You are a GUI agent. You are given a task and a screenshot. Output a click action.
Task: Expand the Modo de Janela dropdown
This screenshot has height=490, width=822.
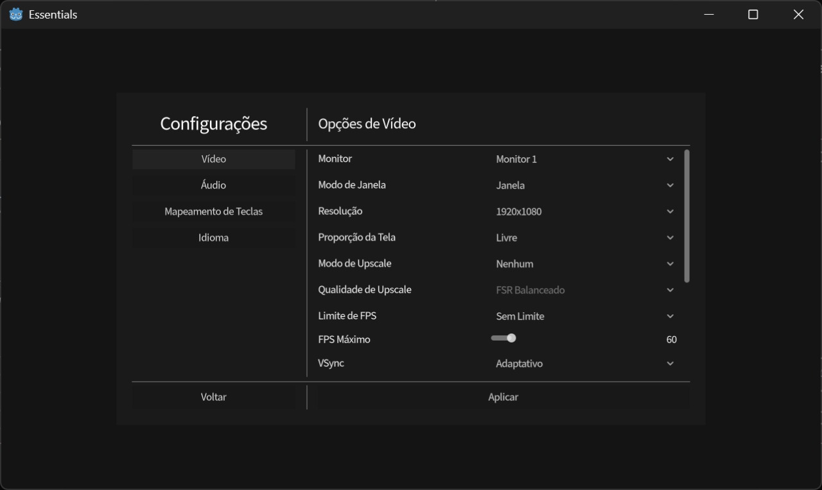click(584, 185)
